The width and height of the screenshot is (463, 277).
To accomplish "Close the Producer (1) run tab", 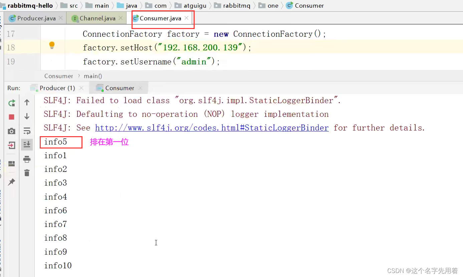I will click(x=81, y=88).
